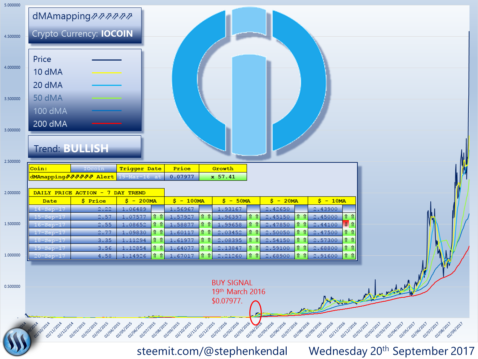The width and height of the screenshot is (478, 359).
Task: Click the blue 100 dMA legend line
Action: (x=107, y=111)
